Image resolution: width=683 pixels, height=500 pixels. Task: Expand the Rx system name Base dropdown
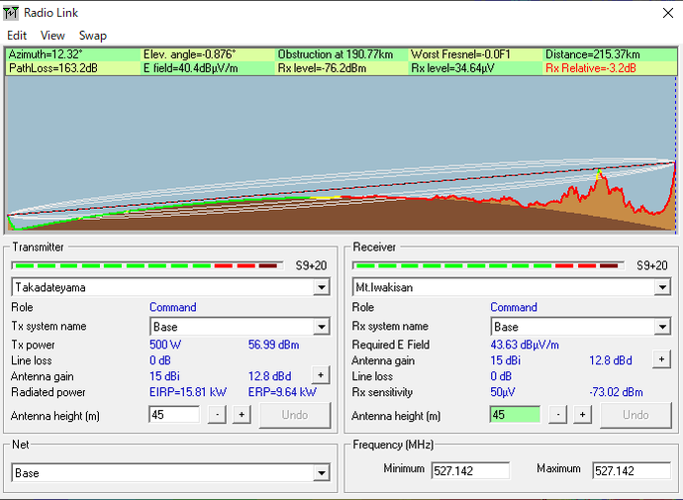662,327
